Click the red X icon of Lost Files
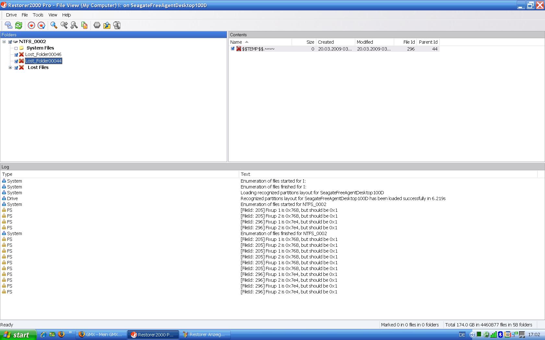 tap(21, 67)
